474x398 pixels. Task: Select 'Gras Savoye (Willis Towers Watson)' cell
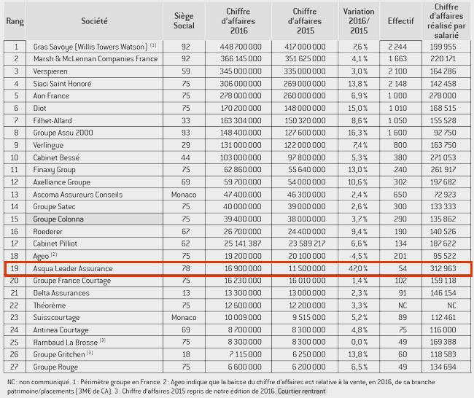[94, 47]
